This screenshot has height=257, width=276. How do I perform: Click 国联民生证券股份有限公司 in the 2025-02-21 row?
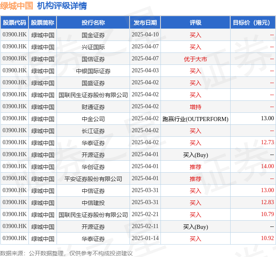pos(93,215)
